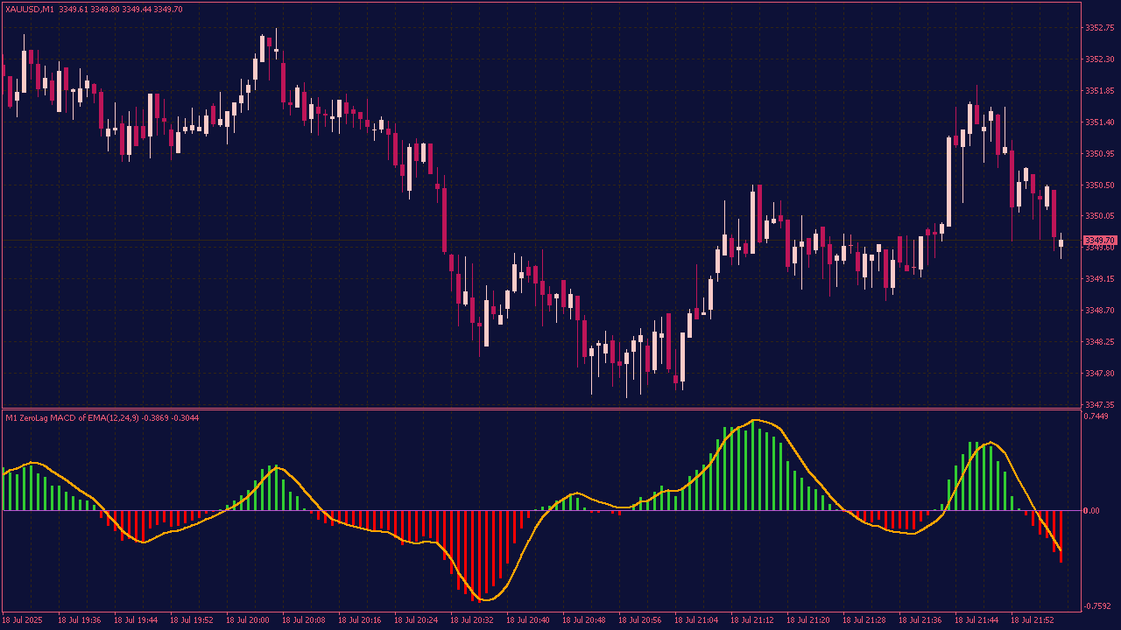Click the highlighted 3349.70 current price tag

1099,241
